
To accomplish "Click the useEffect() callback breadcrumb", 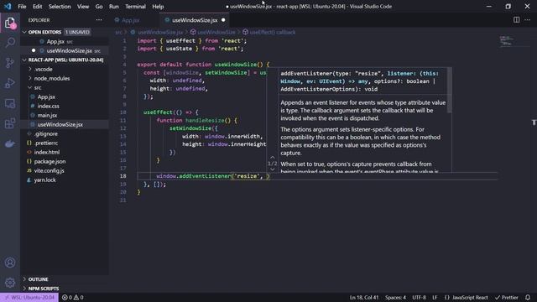I will click(x=269, y=32).
